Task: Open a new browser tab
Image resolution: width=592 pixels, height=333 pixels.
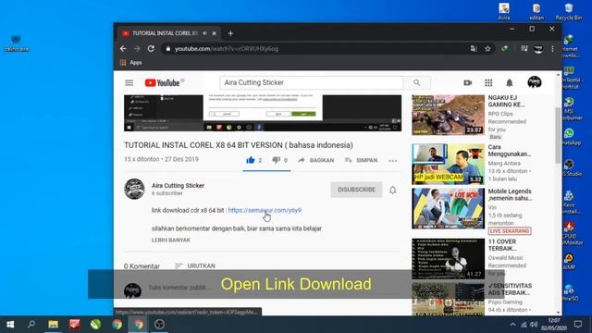Action: point(230,33)
